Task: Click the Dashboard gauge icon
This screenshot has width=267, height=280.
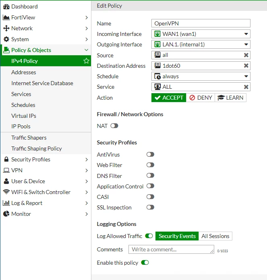Action: 6,6
